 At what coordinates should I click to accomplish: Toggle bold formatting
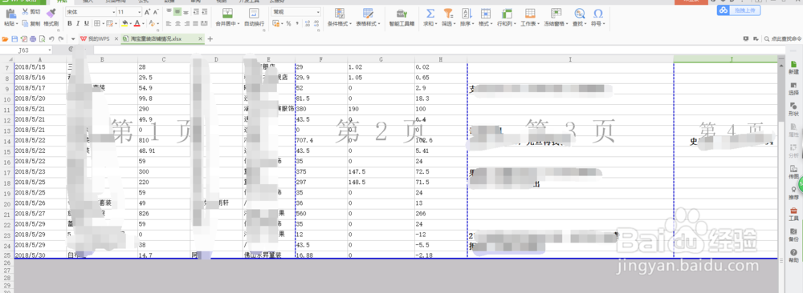point(70,23)
